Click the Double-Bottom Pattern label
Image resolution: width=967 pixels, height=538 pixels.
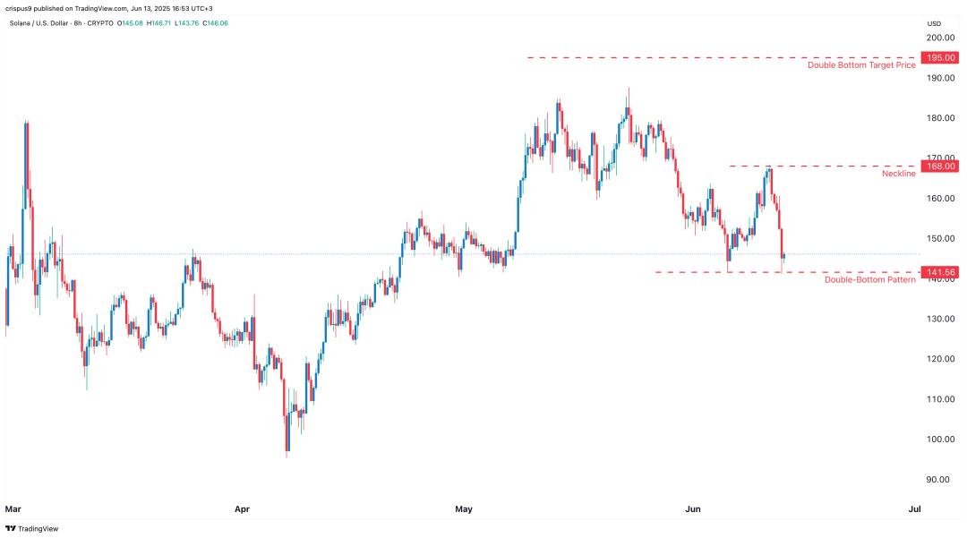point(870,280)
